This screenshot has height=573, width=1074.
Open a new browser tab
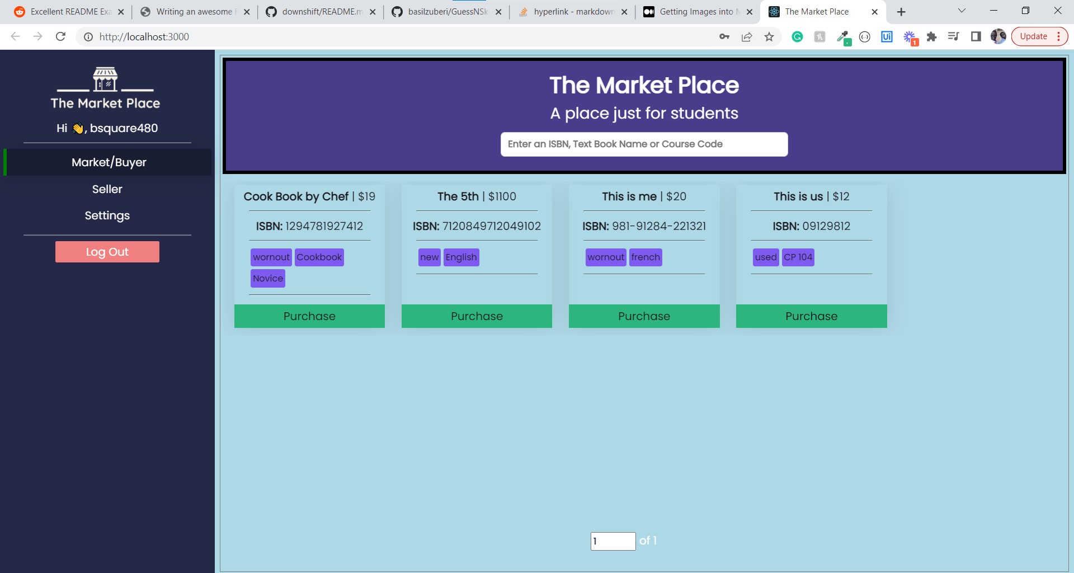tap(901, 12)
